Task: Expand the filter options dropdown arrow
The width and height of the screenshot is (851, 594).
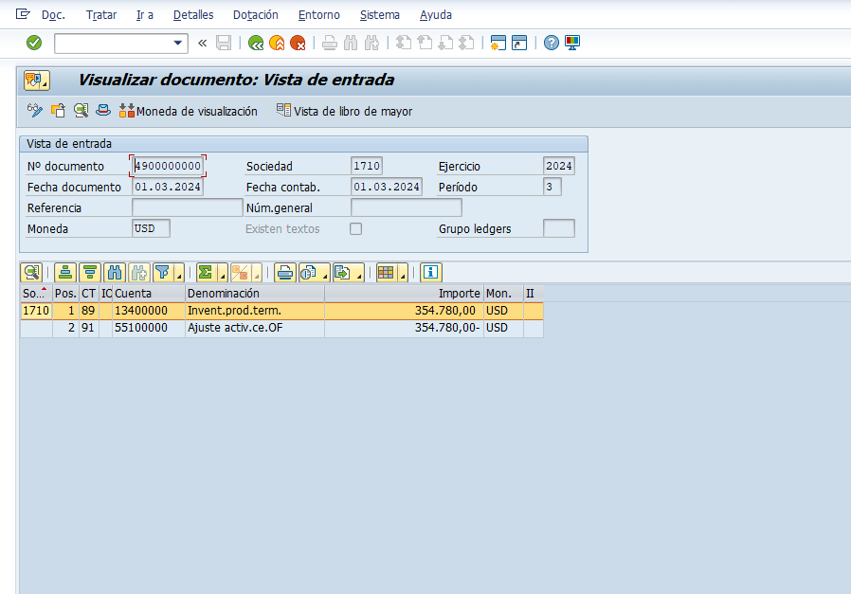Action: (x=178, y=274)
